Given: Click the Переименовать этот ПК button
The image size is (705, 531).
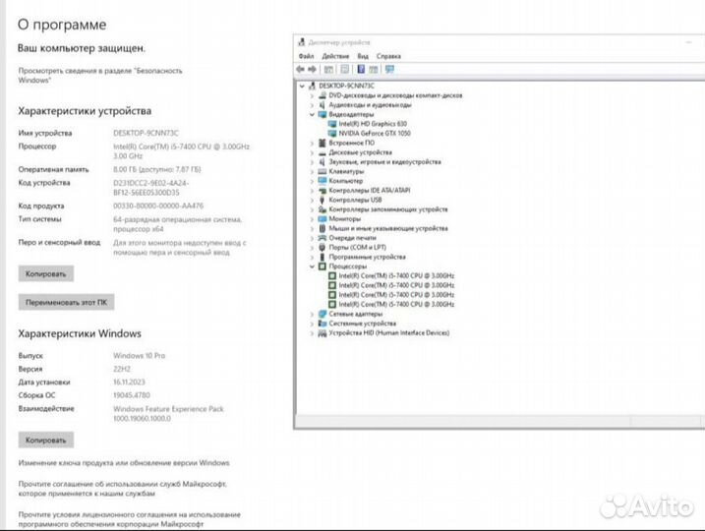Looking at the screenshot, I should [66, 303].
